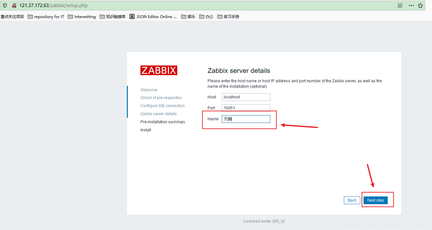Open the JSON Editor Online bookmark

[x=153, y=16]
